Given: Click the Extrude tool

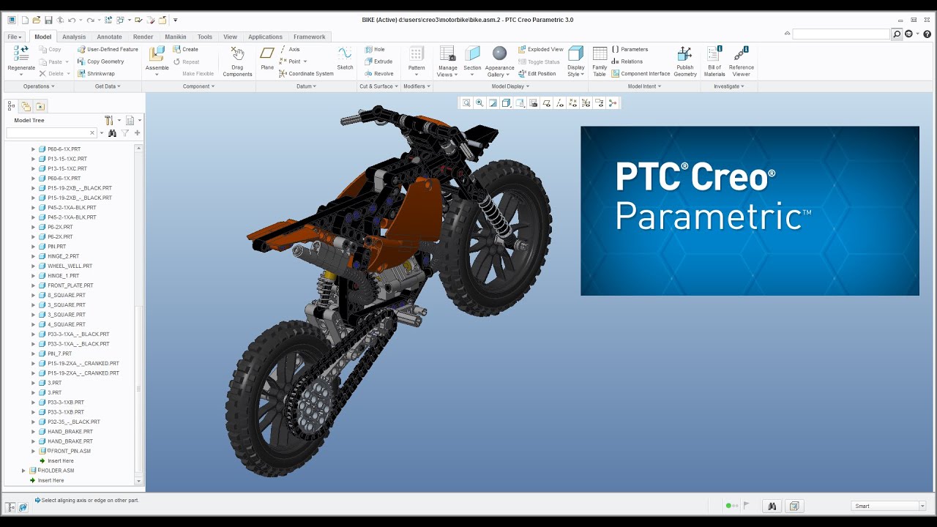Looking at the screenshot, I should pos(378,61).
